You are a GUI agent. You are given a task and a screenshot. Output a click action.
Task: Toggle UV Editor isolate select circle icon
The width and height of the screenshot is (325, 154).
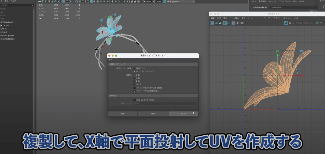(237, 23)
